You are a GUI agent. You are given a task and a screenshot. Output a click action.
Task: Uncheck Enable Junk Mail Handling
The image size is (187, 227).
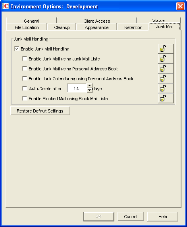[17, 49]
